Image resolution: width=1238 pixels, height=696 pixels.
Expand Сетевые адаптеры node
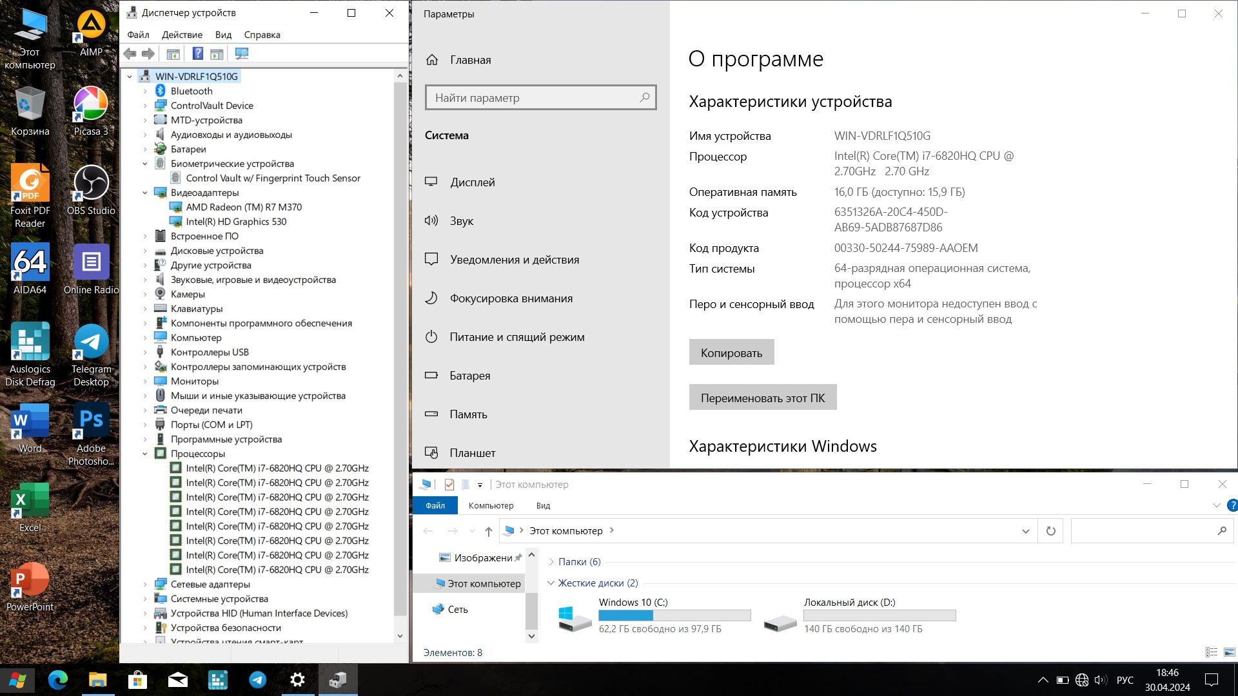coord(145,585)
